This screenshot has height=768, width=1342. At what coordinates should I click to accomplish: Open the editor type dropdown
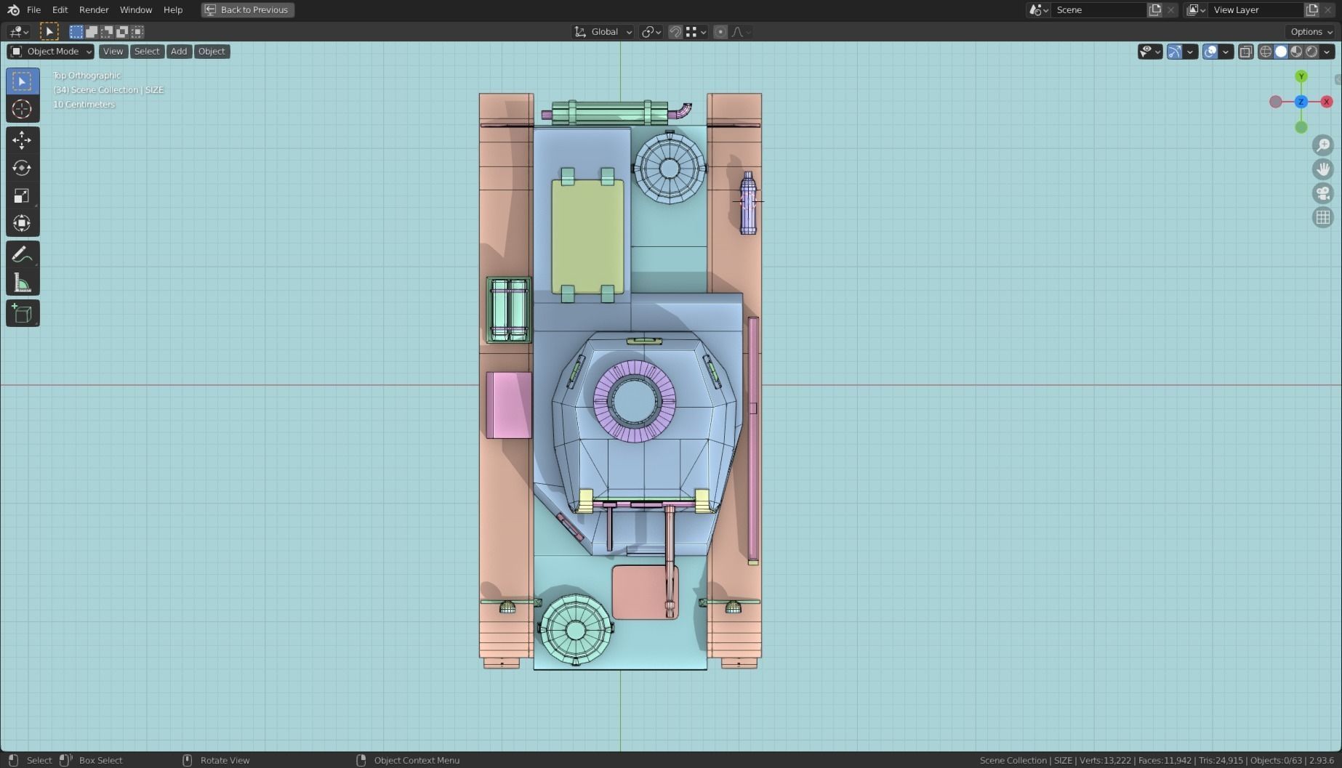point(19,31)
